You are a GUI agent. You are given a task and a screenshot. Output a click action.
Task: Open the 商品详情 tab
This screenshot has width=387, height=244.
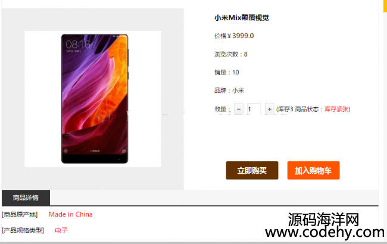point(26,198)
